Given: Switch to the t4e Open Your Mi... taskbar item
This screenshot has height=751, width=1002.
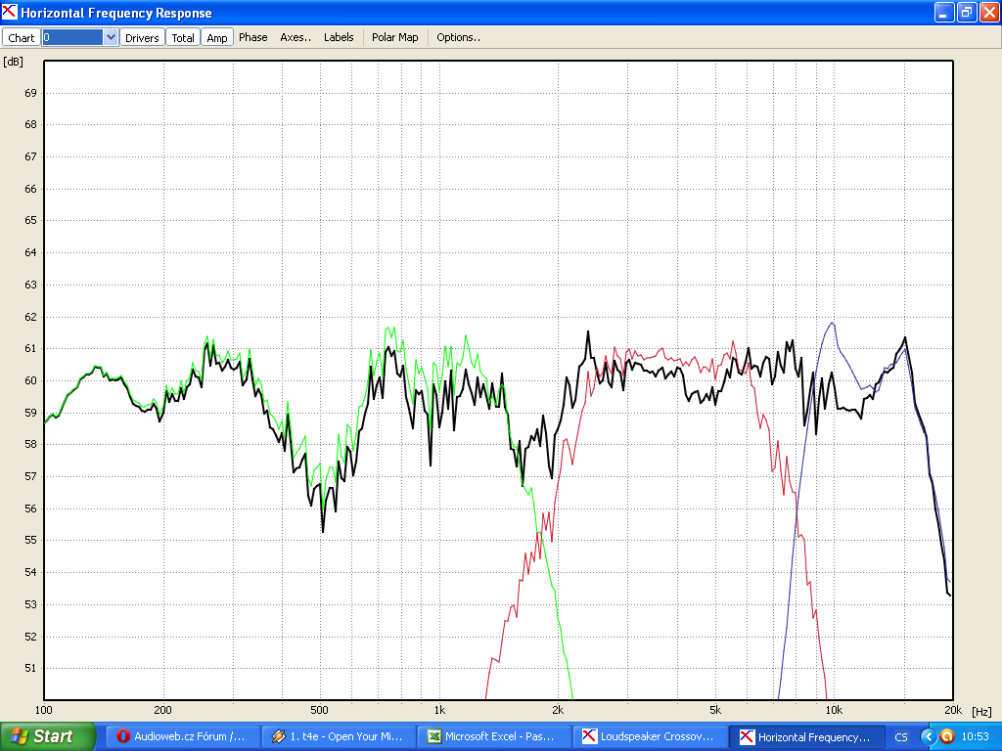Looking at the screenshot, I should coord(339,736).
